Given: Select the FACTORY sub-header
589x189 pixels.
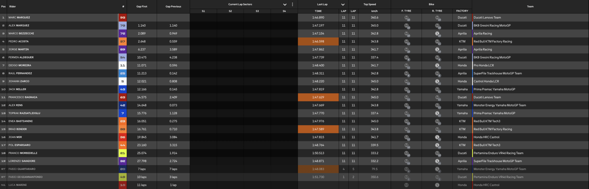Looking at the screenshot, I should (x=462, y=11).
